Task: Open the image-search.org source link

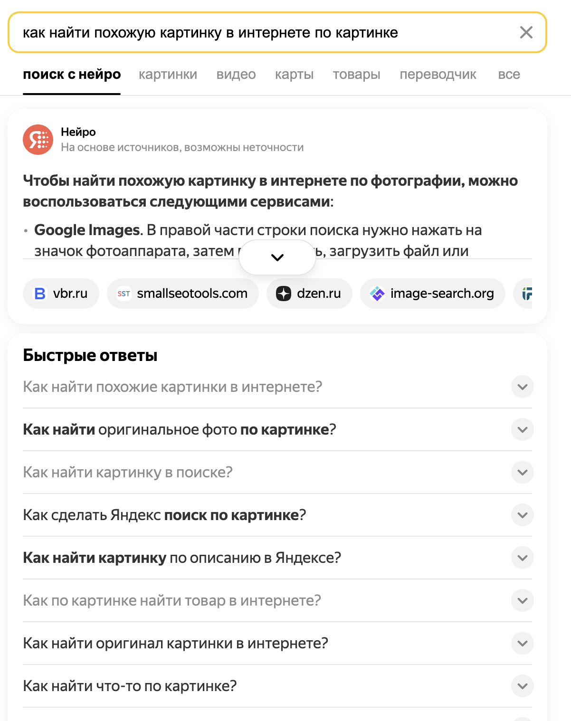Action: coord(442,294)
